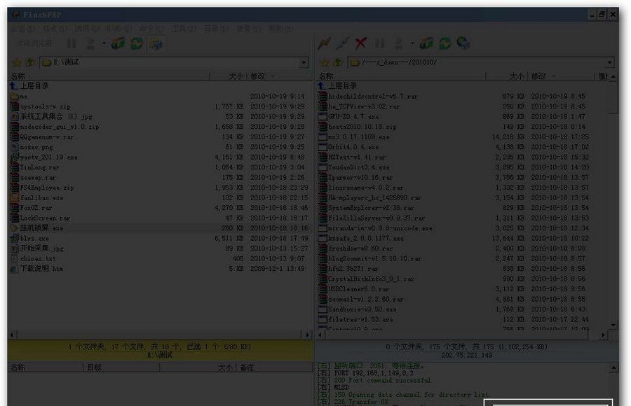Open the small arrow dropdown beside the queue icon
631x406 pixels.
point(104,43)
